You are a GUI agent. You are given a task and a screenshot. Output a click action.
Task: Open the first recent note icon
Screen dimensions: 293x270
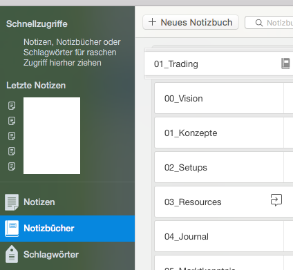12,106
